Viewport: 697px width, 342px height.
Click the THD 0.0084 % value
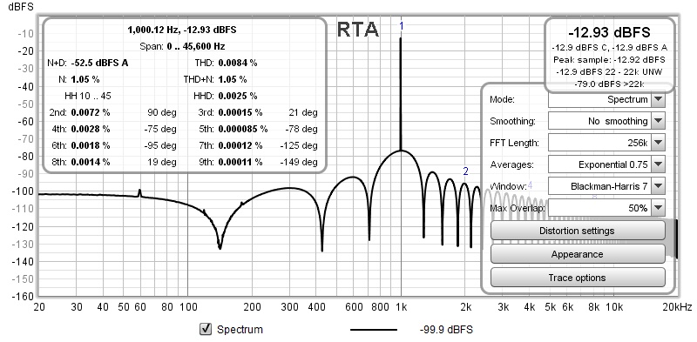pyautogui.click(x=237, y=63)
